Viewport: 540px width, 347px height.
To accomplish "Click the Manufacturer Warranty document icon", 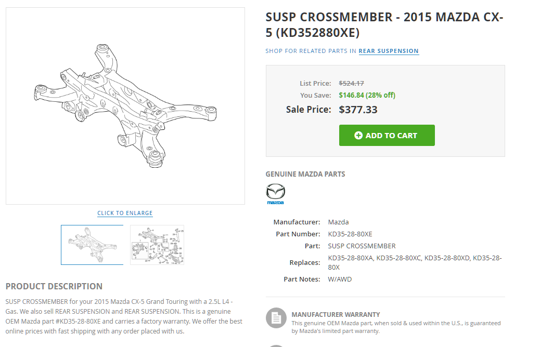I will [x=276, y=318].
